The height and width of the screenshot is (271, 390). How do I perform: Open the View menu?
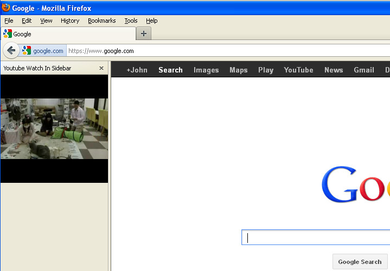coord(46,21)
